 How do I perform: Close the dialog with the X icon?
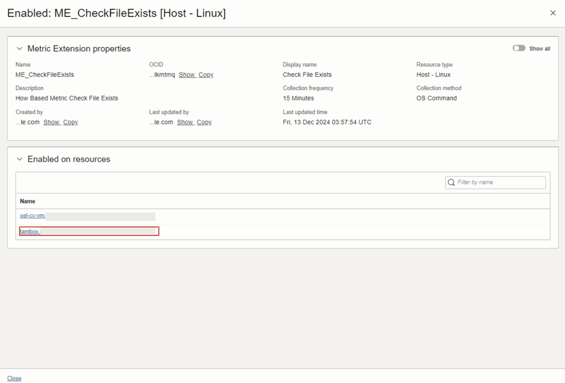click(553, 13)
